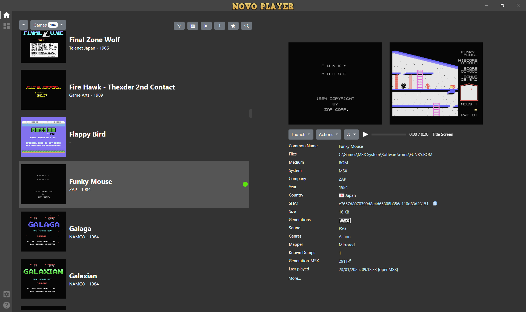This screenshot has width=526, height=312.
Task: Expand the Launch dropdown
Action: [301, 134]
